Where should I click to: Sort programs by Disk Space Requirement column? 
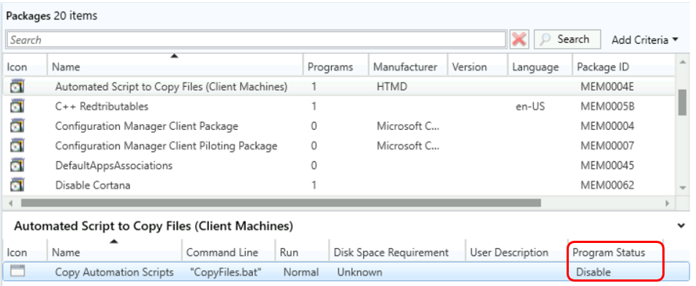pyautogui.click(x=397, y=252)
